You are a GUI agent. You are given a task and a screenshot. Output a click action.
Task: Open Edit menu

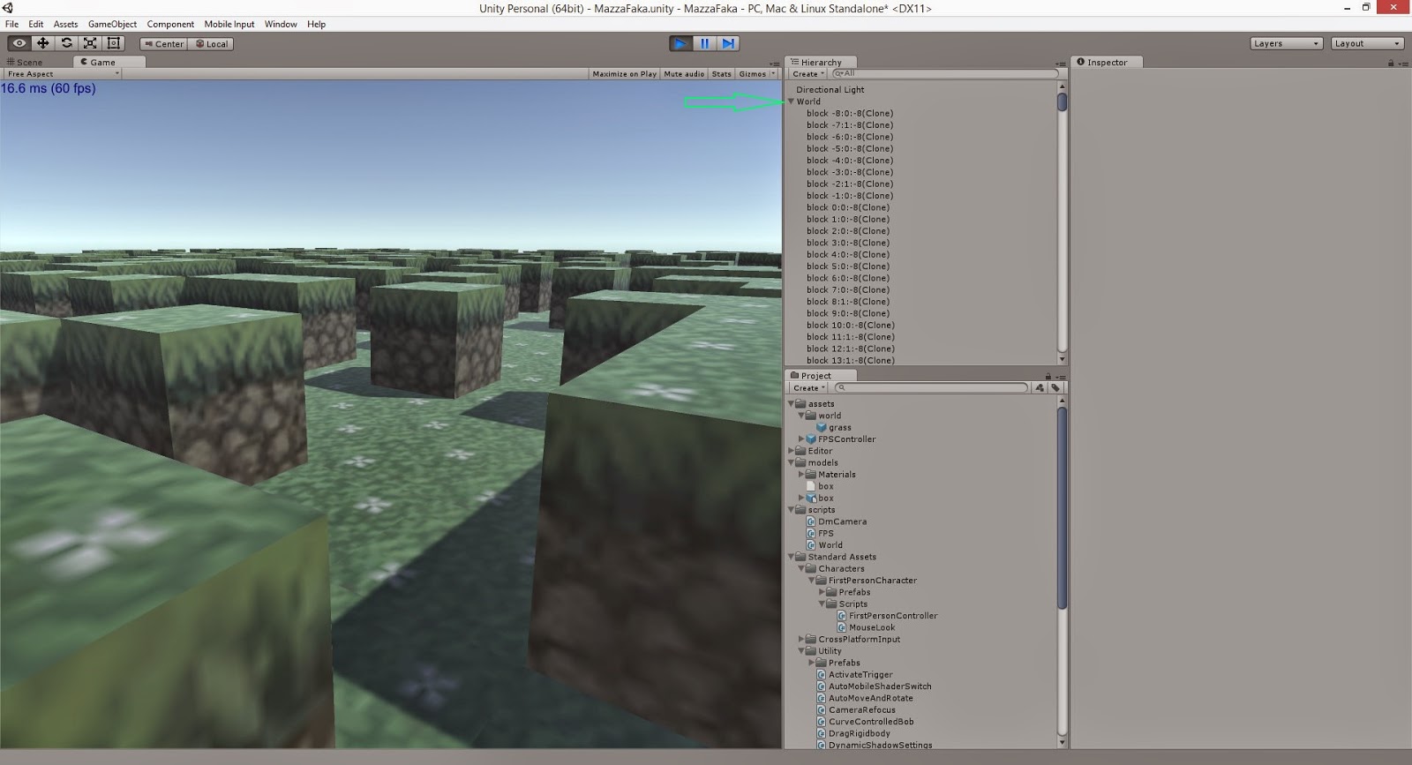point(36,24)
